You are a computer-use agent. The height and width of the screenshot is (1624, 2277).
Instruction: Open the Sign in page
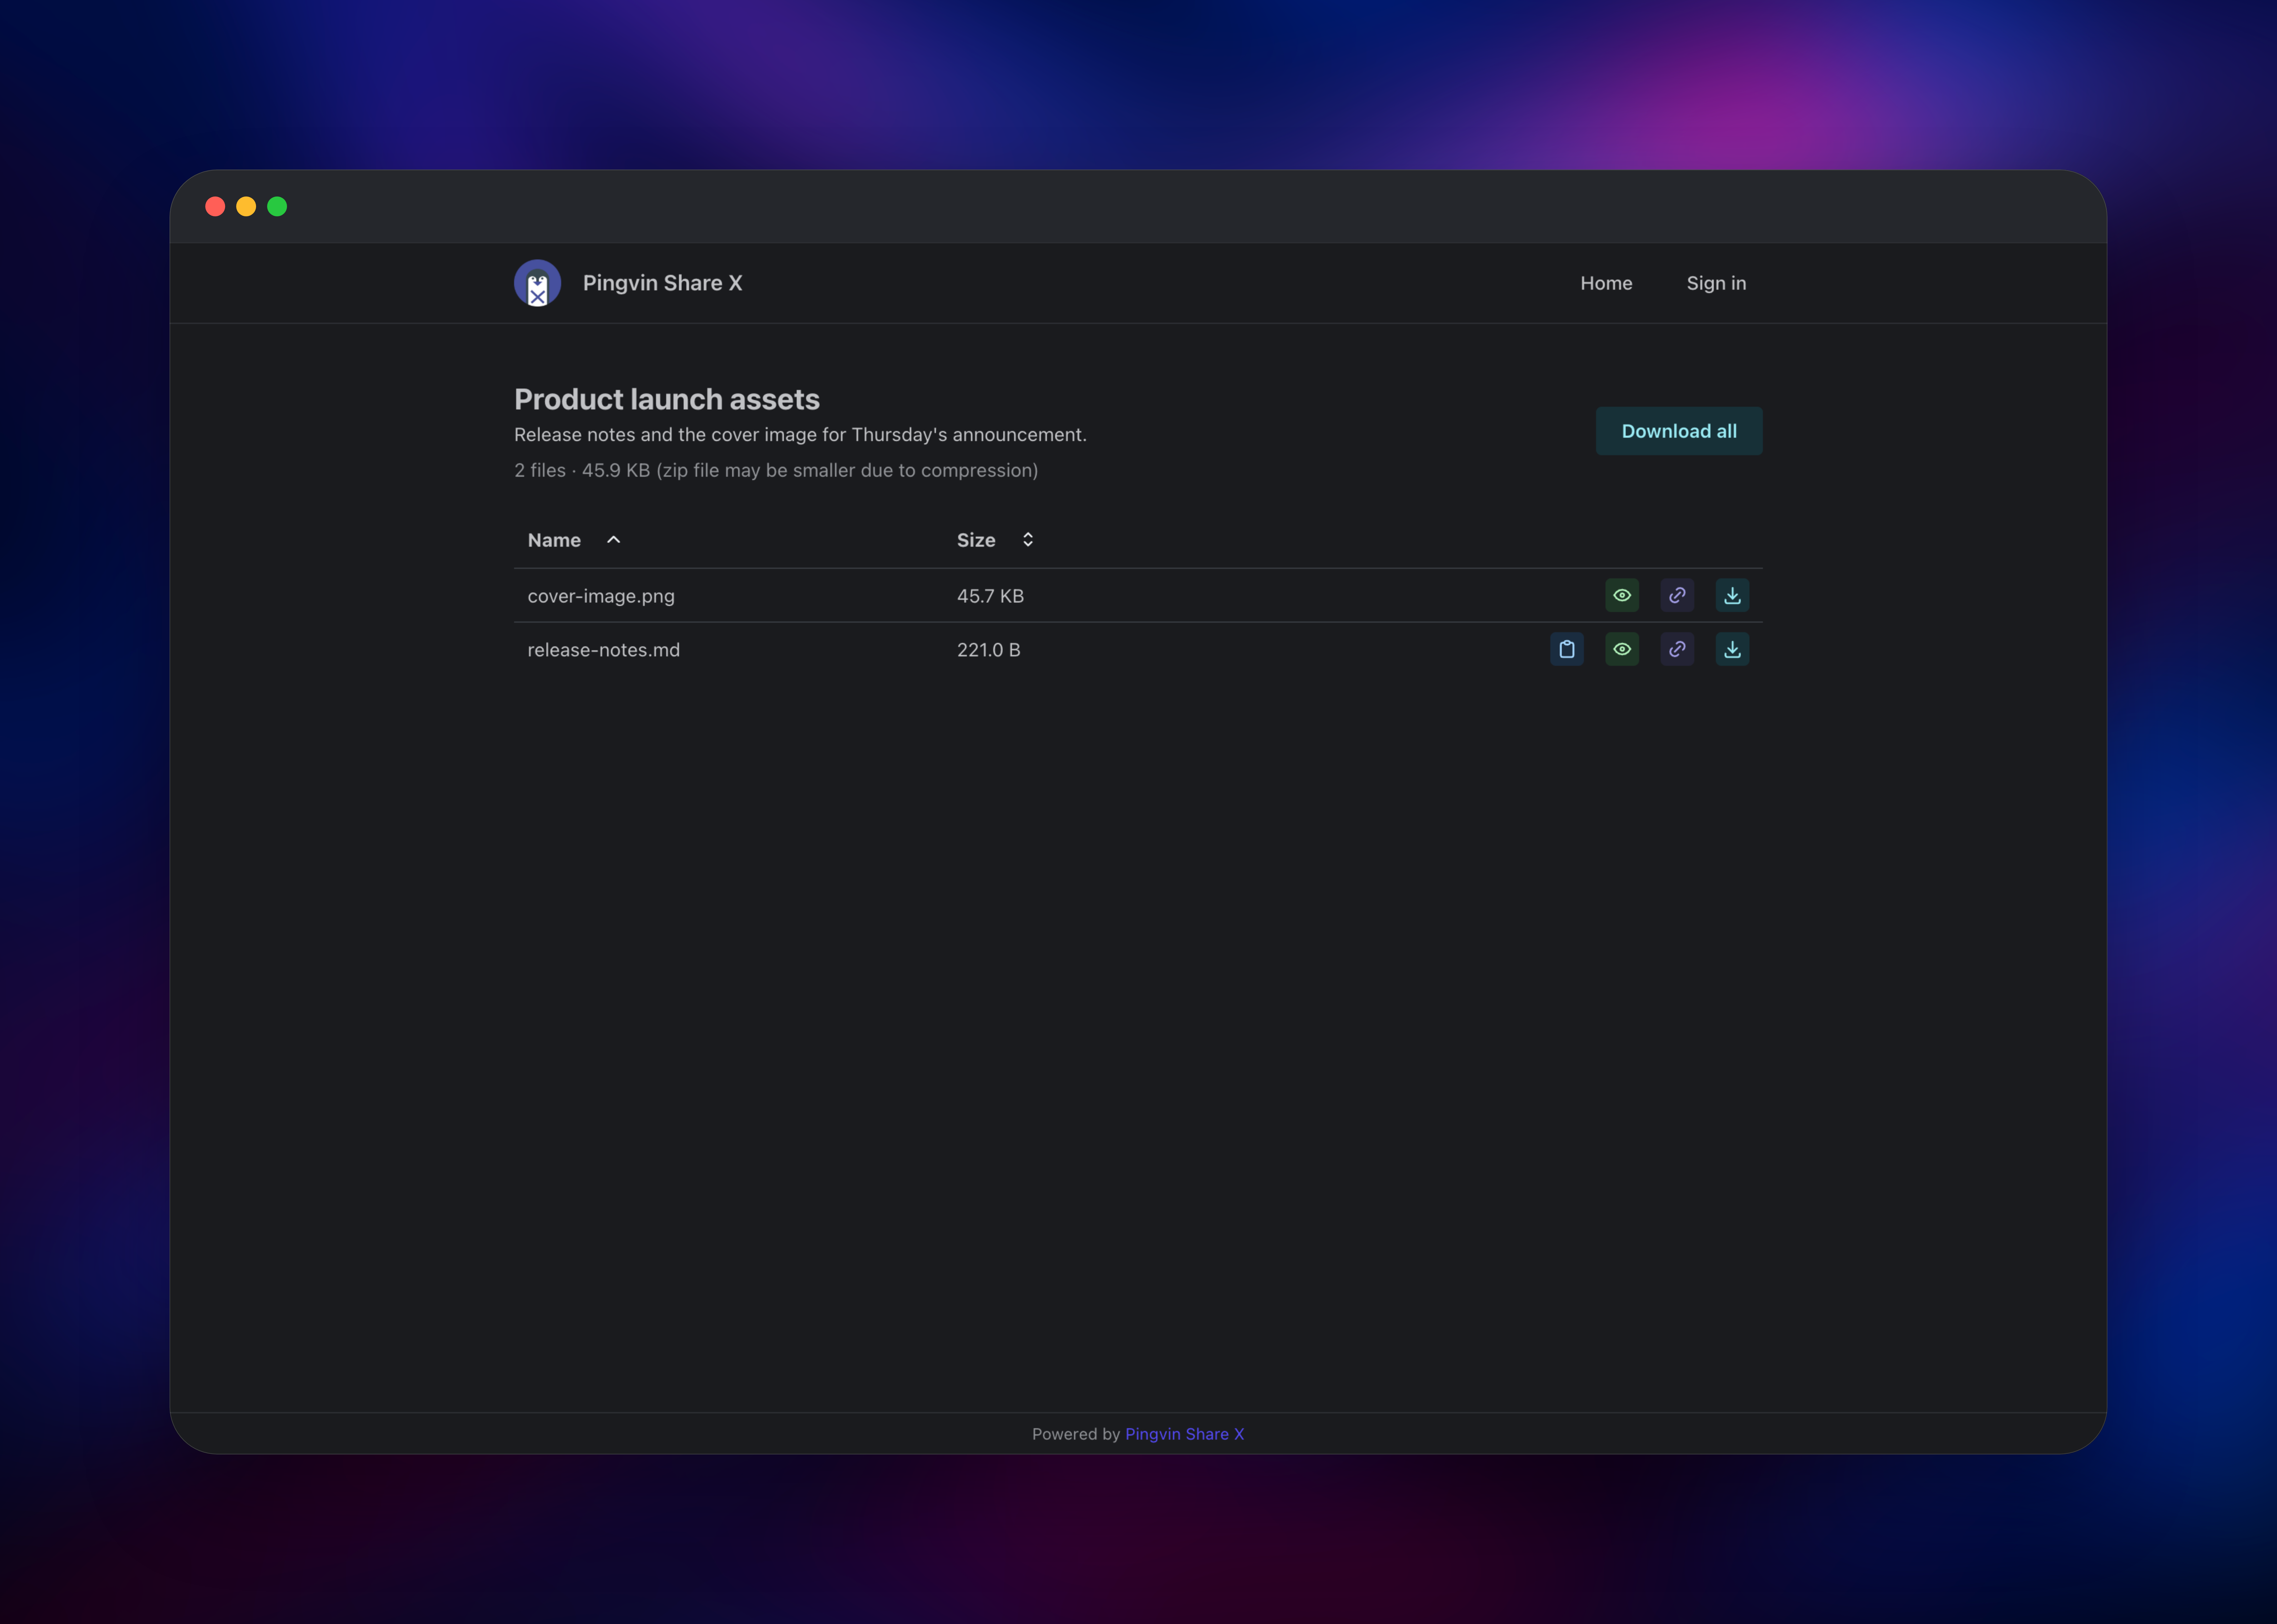(1716, 283)
